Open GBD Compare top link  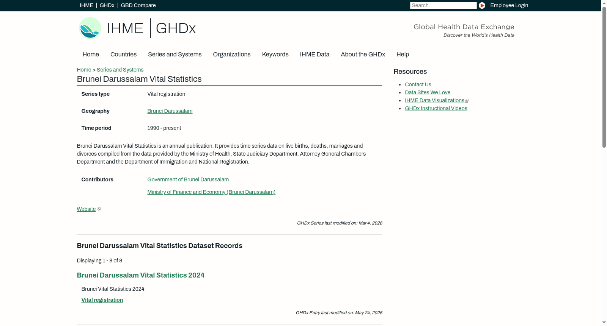138,5
